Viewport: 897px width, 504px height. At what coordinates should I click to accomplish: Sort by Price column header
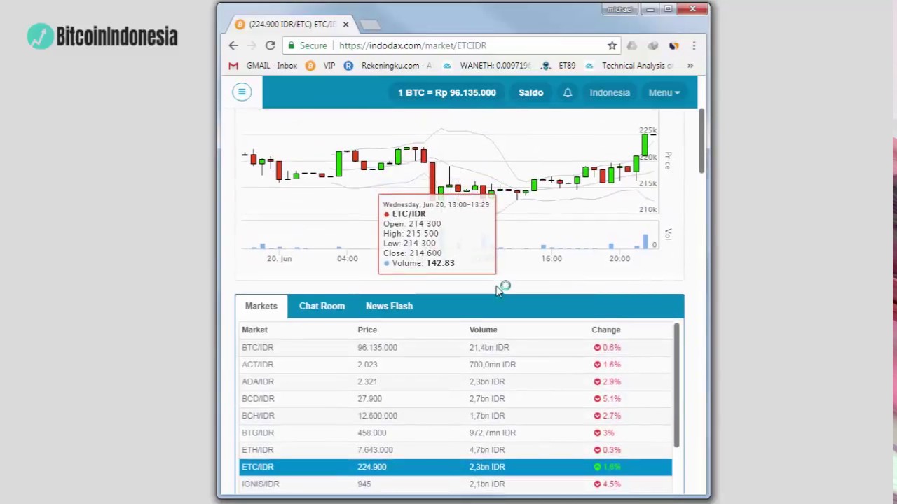(367, 330)
